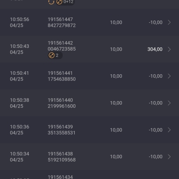Select the 304,00 winning amount
The width and height of the screenshot is (179, 179).
[155, 49]
